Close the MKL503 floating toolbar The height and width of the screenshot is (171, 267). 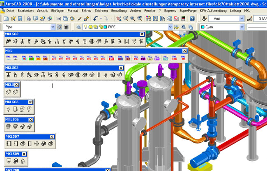tap(121, 68)
